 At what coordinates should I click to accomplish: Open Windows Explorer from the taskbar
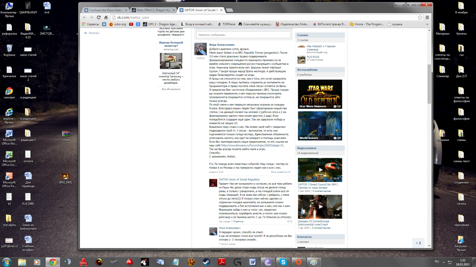(22, 261)
